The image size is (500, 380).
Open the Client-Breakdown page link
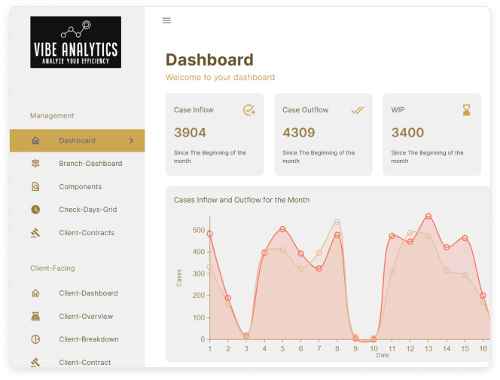pyautogui.click(x=89, y=339)
